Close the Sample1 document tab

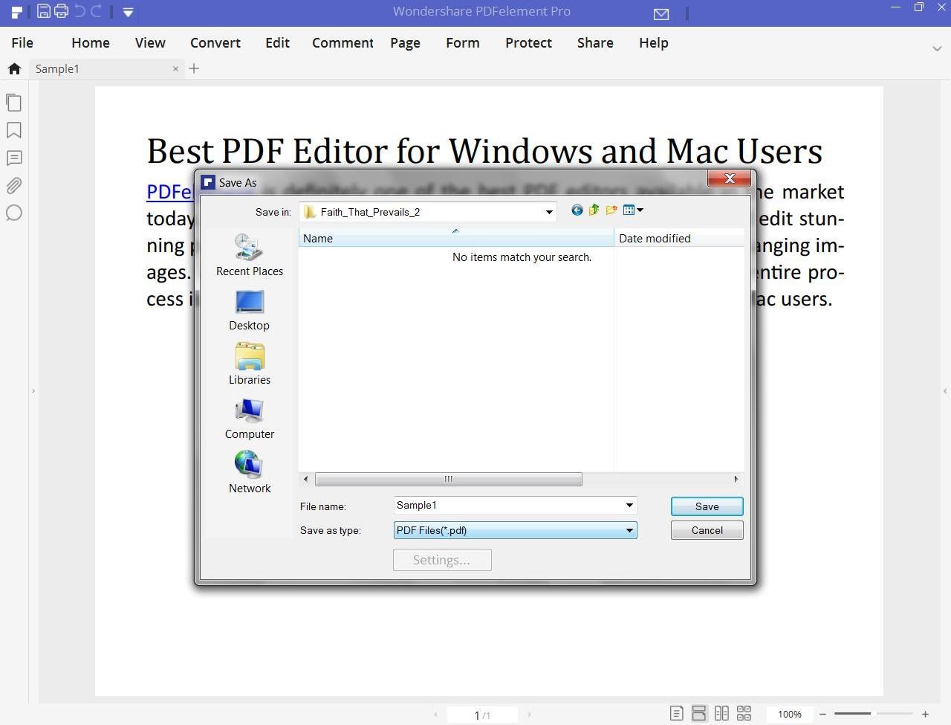[175, 68]
